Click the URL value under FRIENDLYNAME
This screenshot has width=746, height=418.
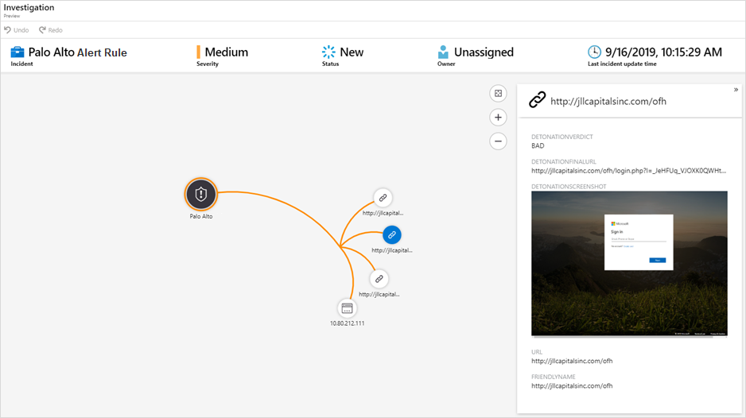[x=572, y=386]
